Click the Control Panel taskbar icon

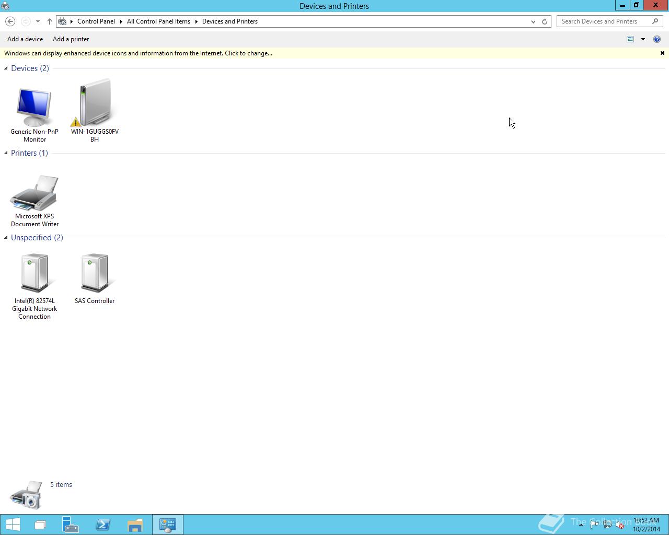point(168,525)
